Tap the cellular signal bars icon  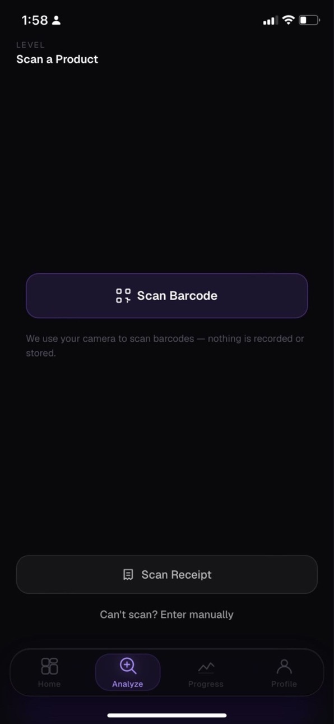click(270, 21)
